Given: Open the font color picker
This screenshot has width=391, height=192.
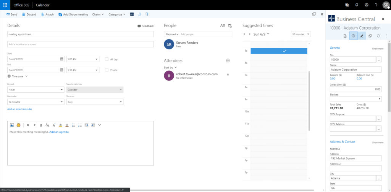Looking at the screenshot, I should (67, 125).
